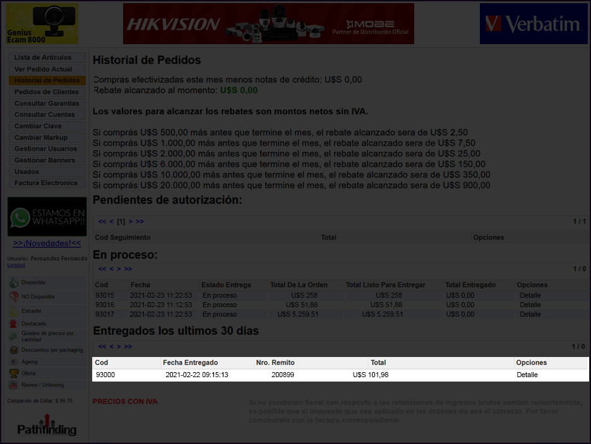Click the Hikvision banner advertisement
The image size is (591, 444).
(x=268, y=24)
